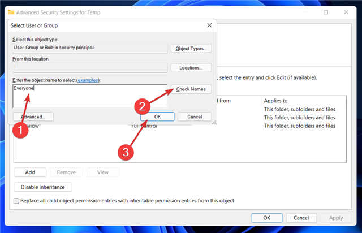
Task: Close the Advanced Security Settings window
Action: (346, 12)
